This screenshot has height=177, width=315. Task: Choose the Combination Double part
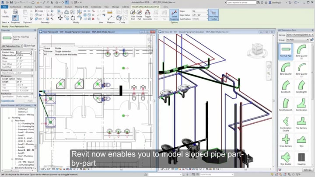[x=286, y=124]
